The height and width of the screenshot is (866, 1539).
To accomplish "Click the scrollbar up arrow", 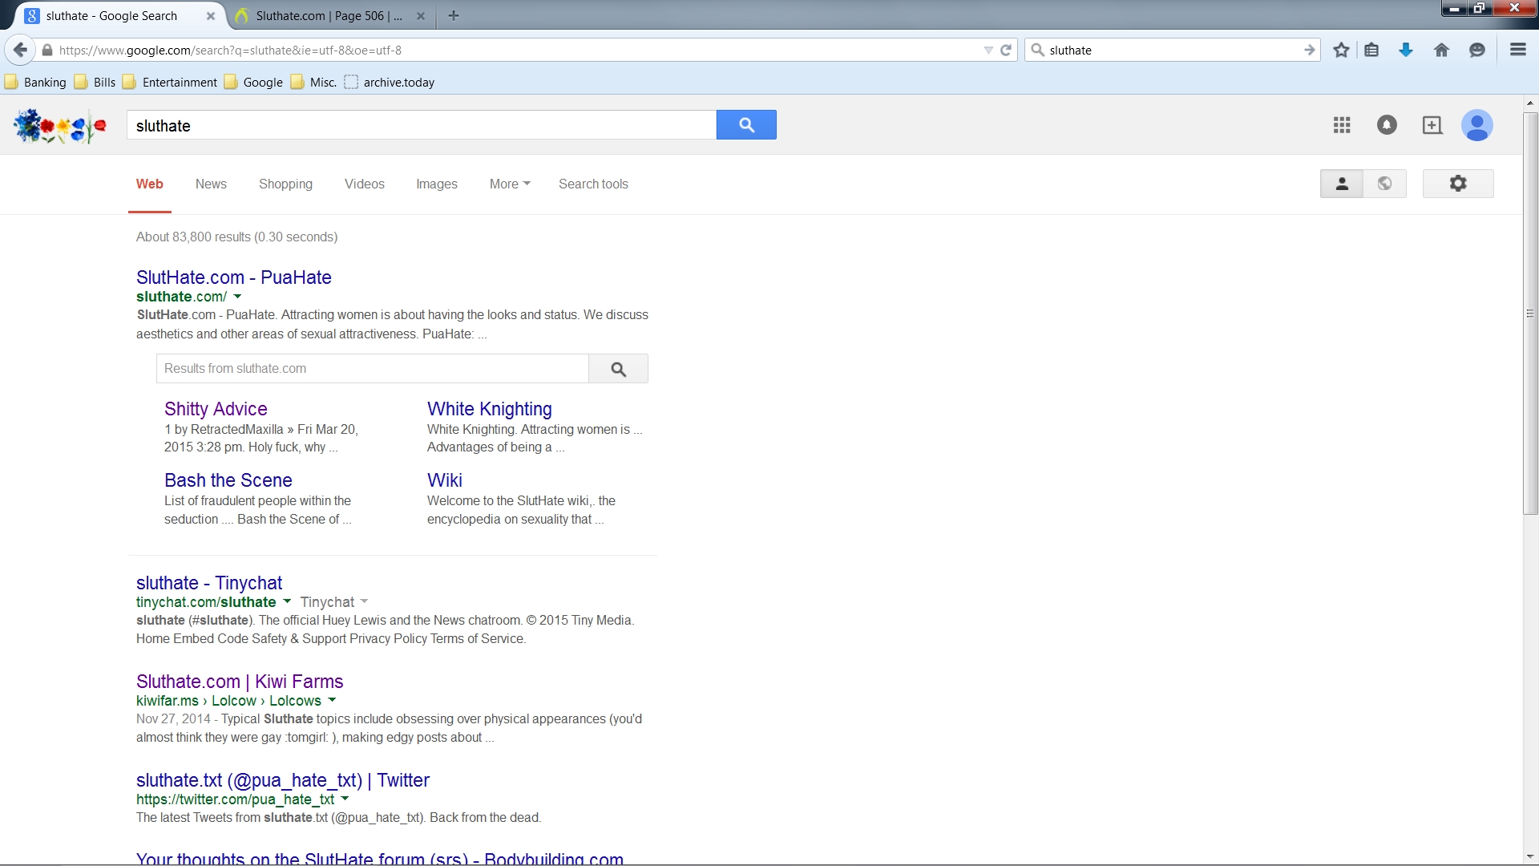I will click(1530, 103).
